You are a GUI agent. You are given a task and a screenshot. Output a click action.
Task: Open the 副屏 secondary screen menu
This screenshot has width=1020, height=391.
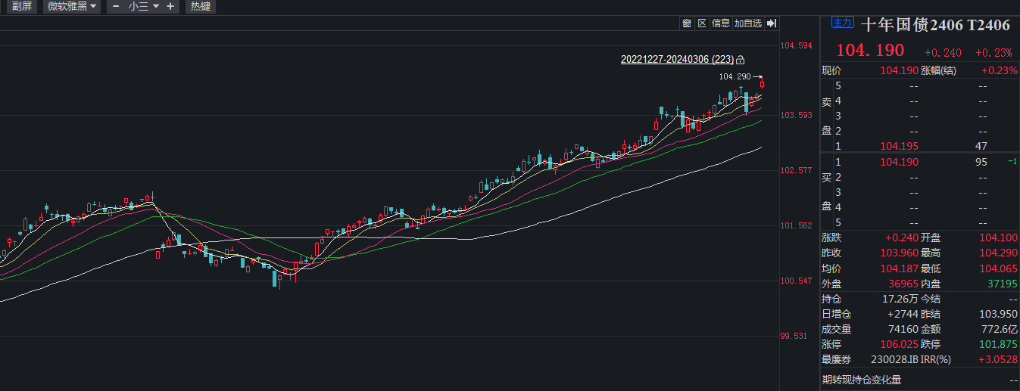pos(21,7)
